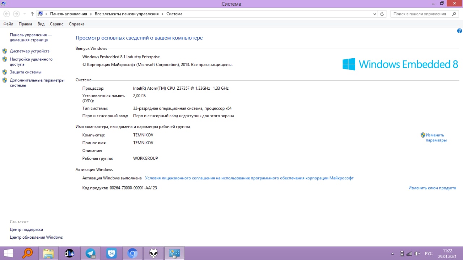Viewport: 463px width, 260px height.
Task: Open the dark round download app icon
Action: 69,253
